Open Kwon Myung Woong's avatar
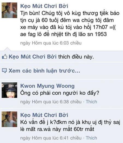The image size is (123, 143). point(9,90)
